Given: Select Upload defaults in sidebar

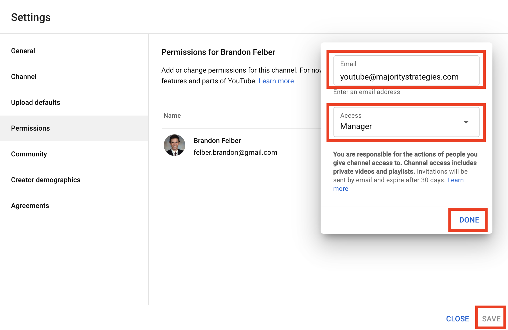Looking at the screenshot, I should click(74, 102).
